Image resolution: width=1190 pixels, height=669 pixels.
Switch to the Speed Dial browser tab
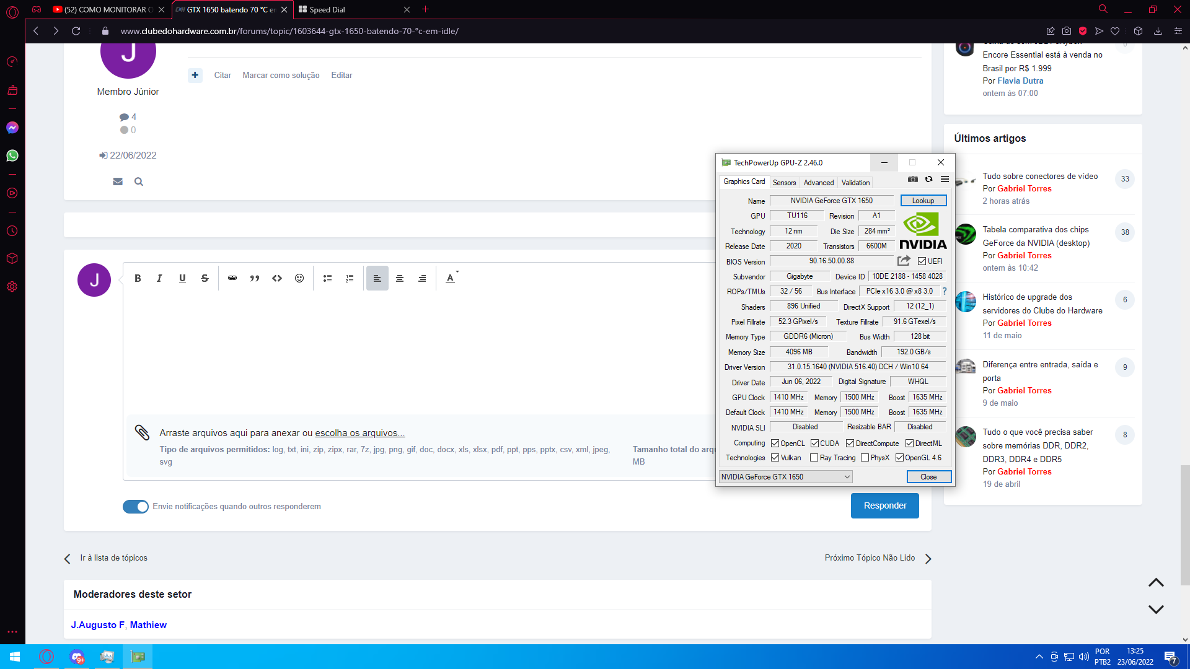[353, 9]
